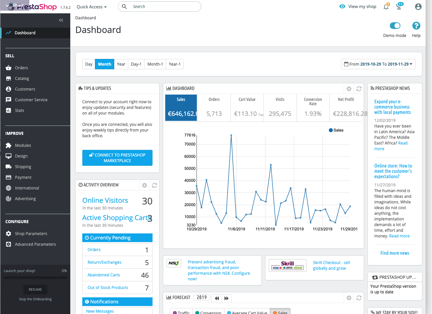Screen dimensions: 432x314
Task: Click the search magnifier icon
Action: pyautogui.click(x=124, y=7)
